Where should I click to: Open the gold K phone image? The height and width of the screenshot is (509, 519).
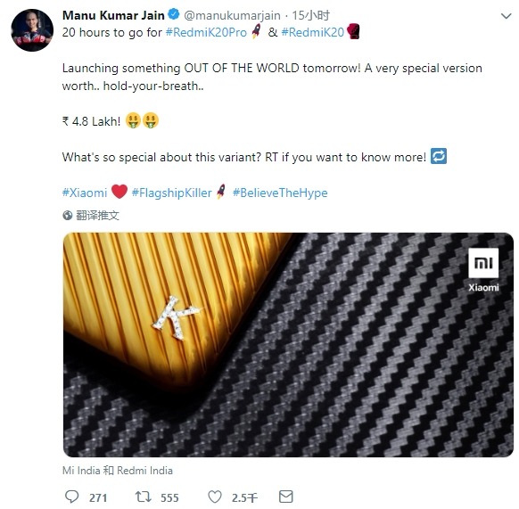(x=288, y=345)
